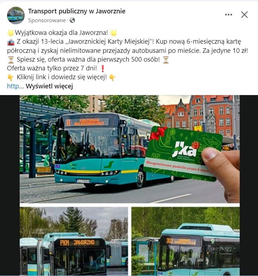Click the pointing hand emoji after "więcej!"

112,77
